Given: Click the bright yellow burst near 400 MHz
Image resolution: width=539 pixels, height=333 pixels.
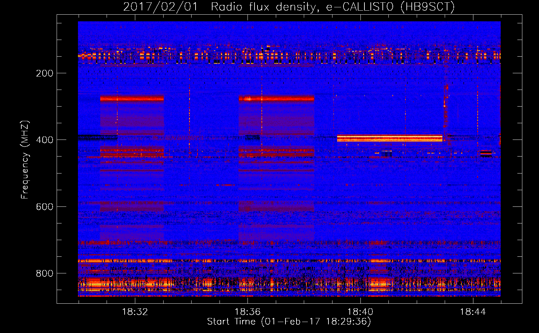Looking at the screenshot, I should (389, 138).
